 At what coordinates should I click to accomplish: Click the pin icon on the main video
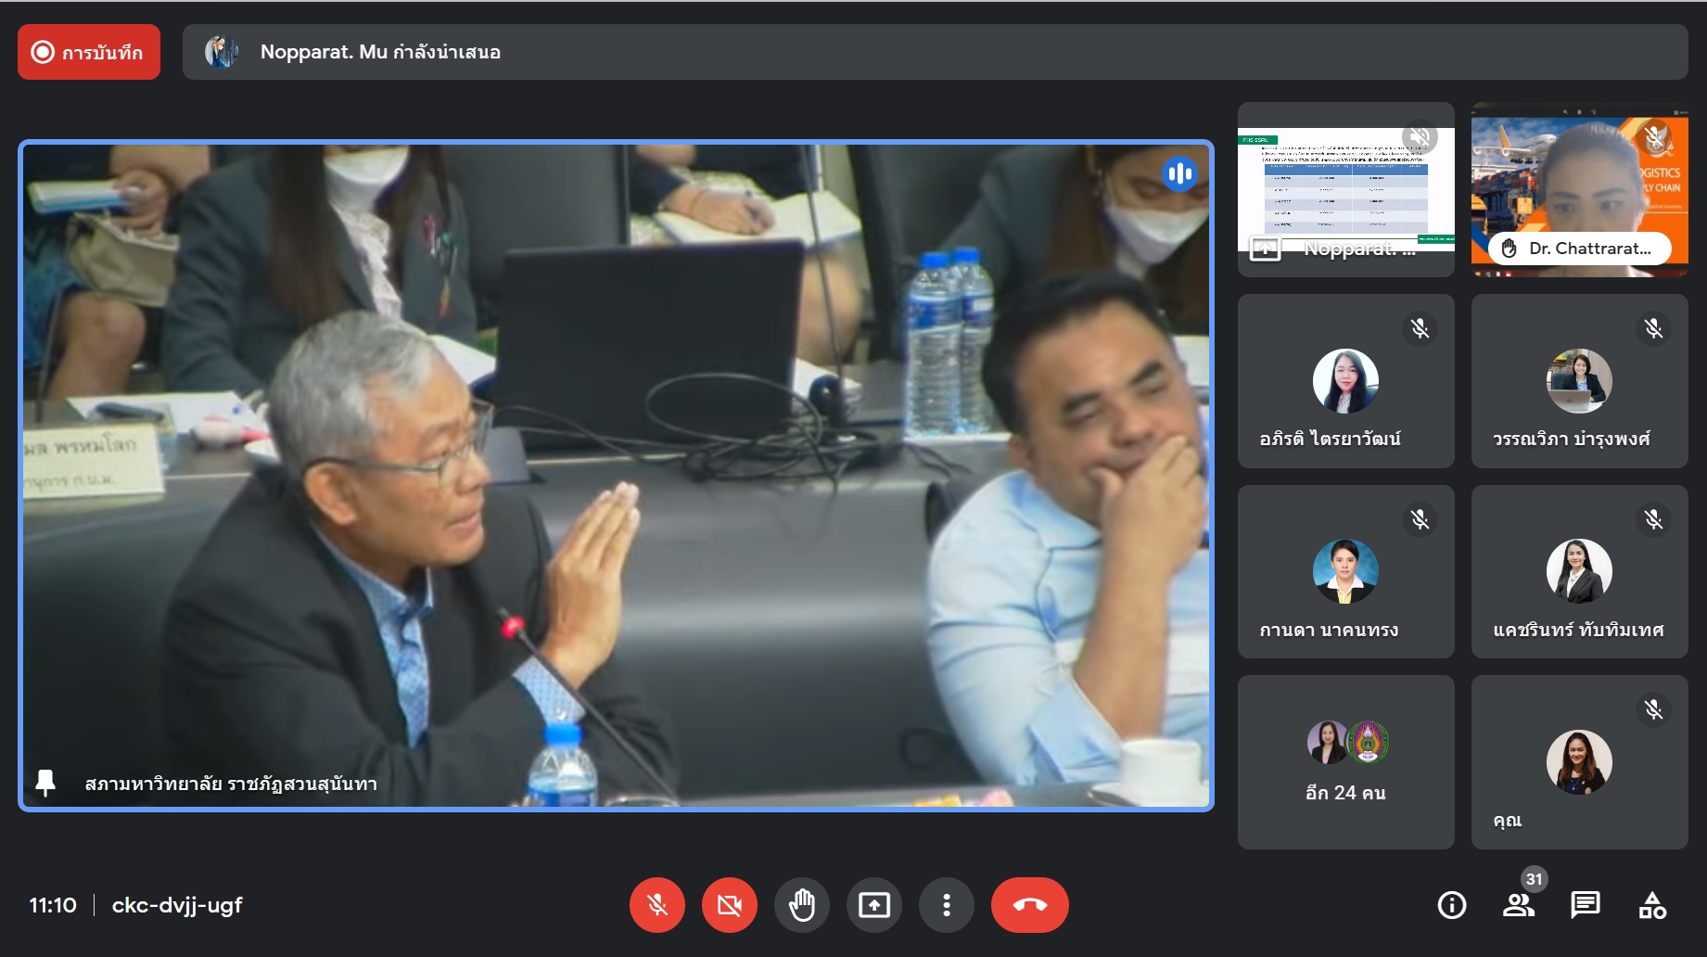(45, 784)
